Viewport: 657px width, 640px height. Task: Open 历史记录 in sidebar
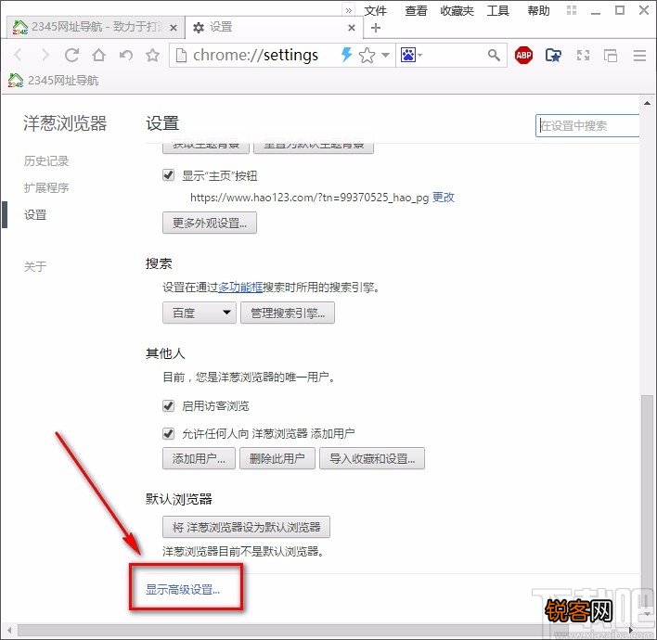point(46,160)
